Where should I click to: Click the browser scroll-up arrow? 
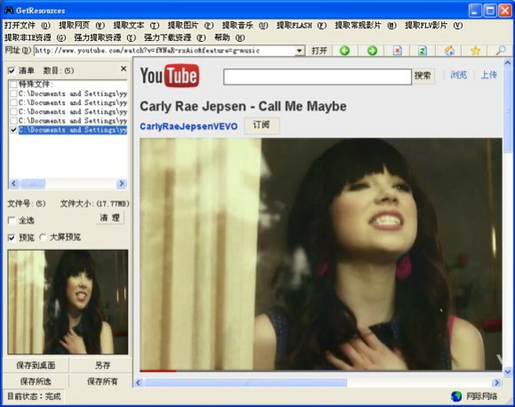507,62
